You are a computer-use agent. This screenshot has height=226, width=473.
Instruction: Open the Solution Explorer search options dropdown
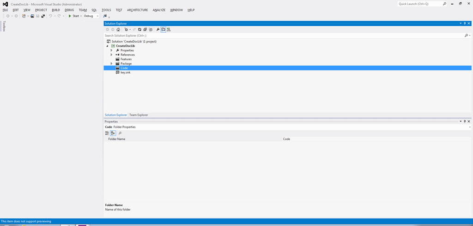(x=470, y=35)
